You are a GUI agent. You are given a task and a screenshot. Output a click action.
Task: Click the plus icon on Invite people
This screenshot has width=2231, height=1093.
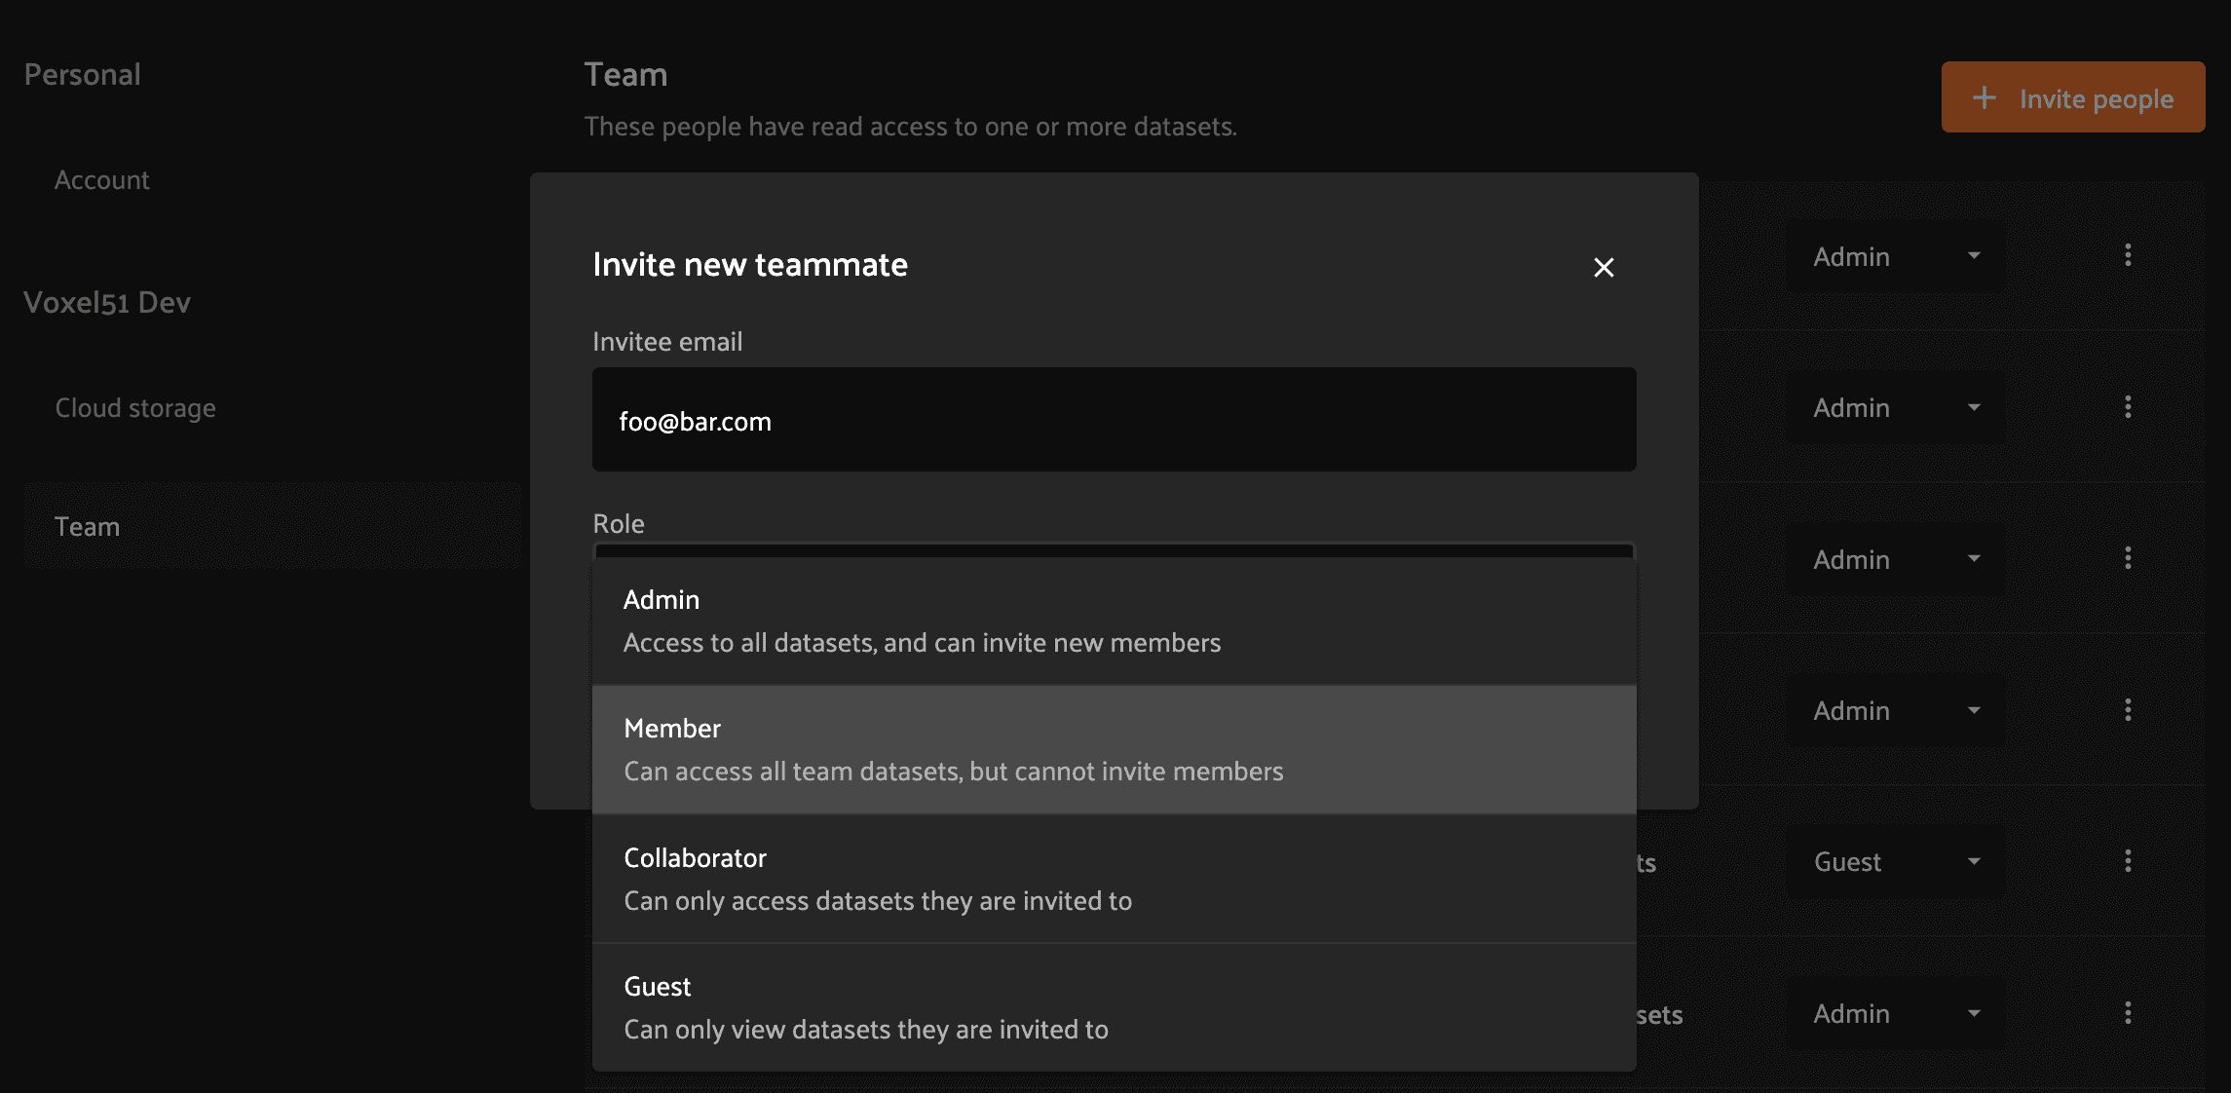(x=1984, y=97)
